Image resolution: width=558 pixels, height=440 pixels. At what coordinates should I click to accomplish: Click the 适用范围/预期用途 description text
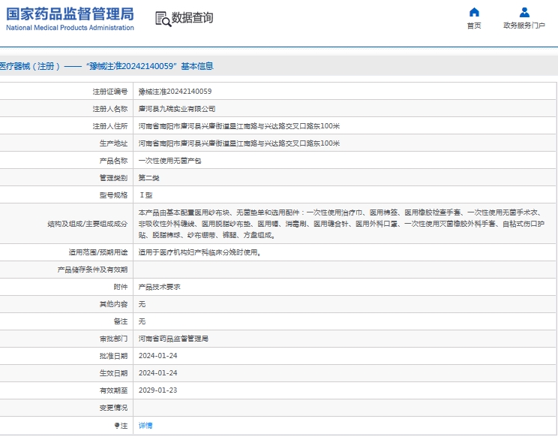point(200,252)
